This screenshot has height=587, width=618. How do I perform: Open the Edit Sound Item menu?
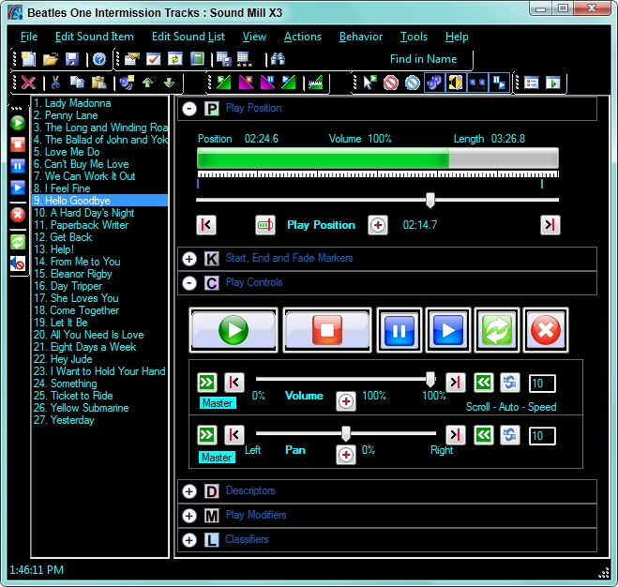(95, 37)
